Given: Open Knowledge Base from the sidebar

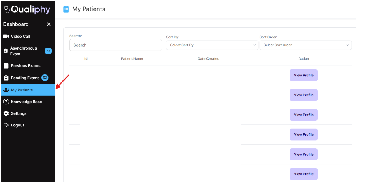Looking at the screenshot, I should click(x=26, y=102).
